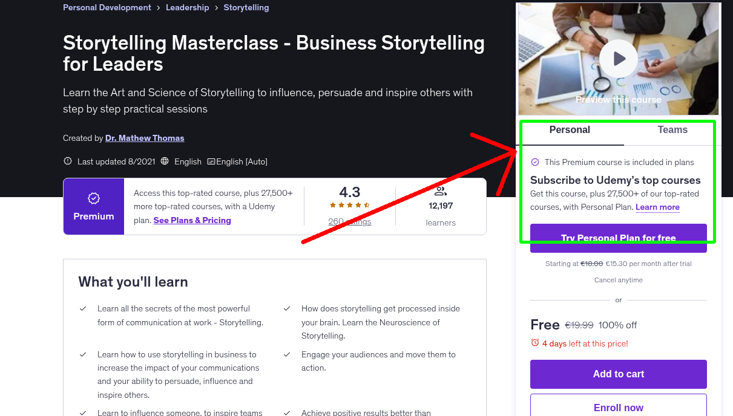Click the 12,197 learners count
Screen dimensions: 733x416
tap(441, 206)
